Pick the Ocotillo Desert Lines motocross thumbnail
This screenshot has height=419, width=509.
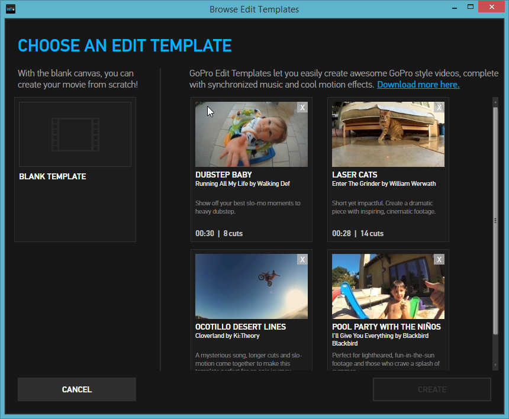point(252,286)
